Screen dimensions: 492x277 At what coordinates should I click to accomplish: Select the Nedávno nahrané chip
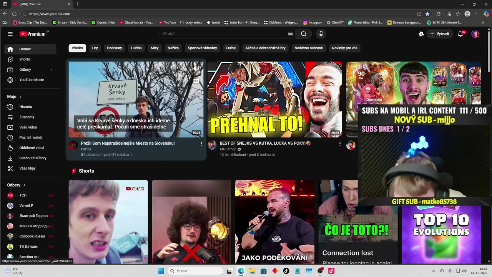click(x=309, y=48)
